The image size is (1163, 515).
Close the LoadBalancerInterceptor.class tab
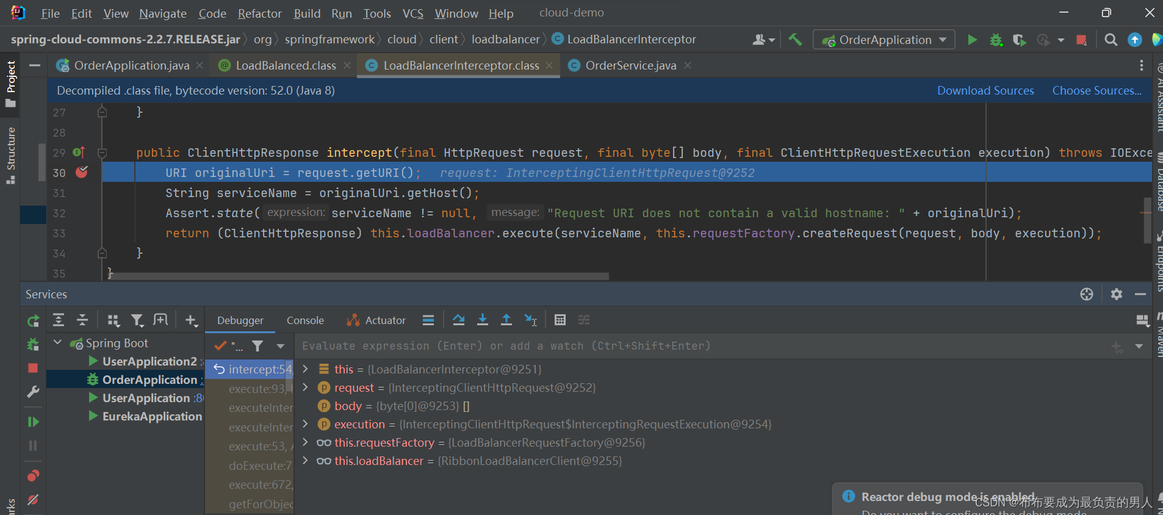549,65
